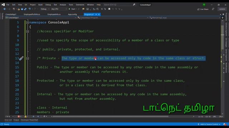
Task: Click the New Project toolbar icon
Action: (x=14, y=9)
